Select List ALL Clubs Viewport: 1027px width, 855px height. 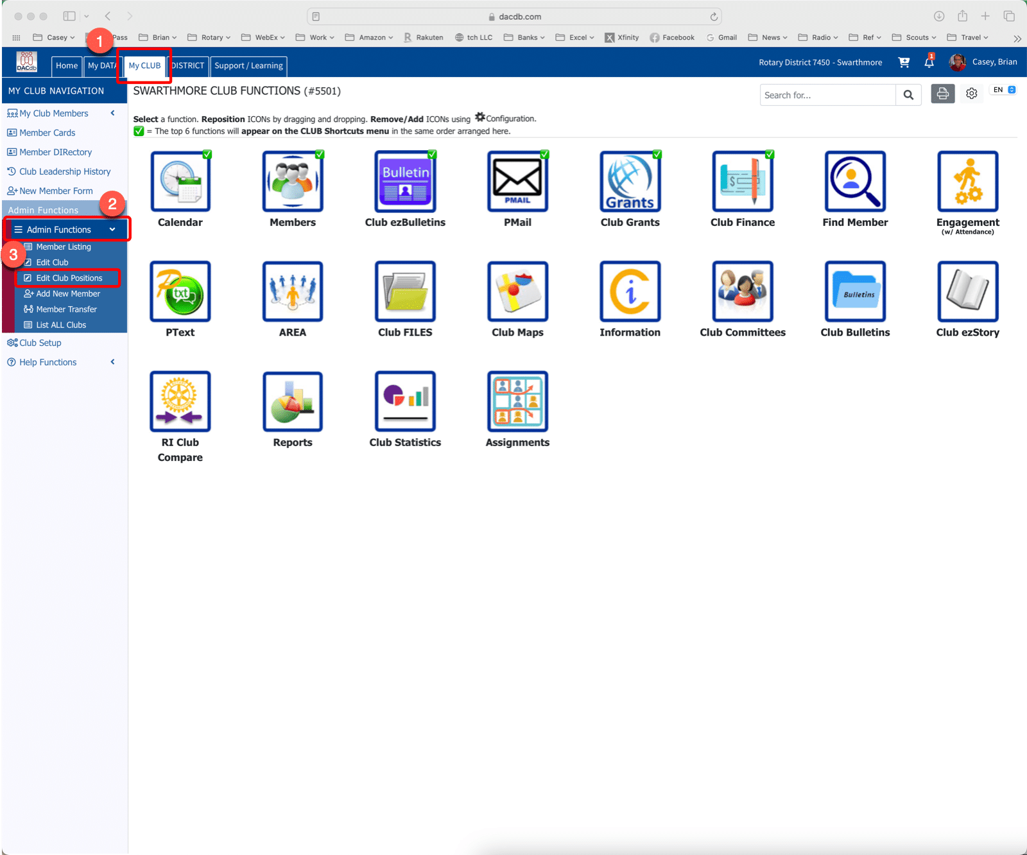(x=61, y=325)
